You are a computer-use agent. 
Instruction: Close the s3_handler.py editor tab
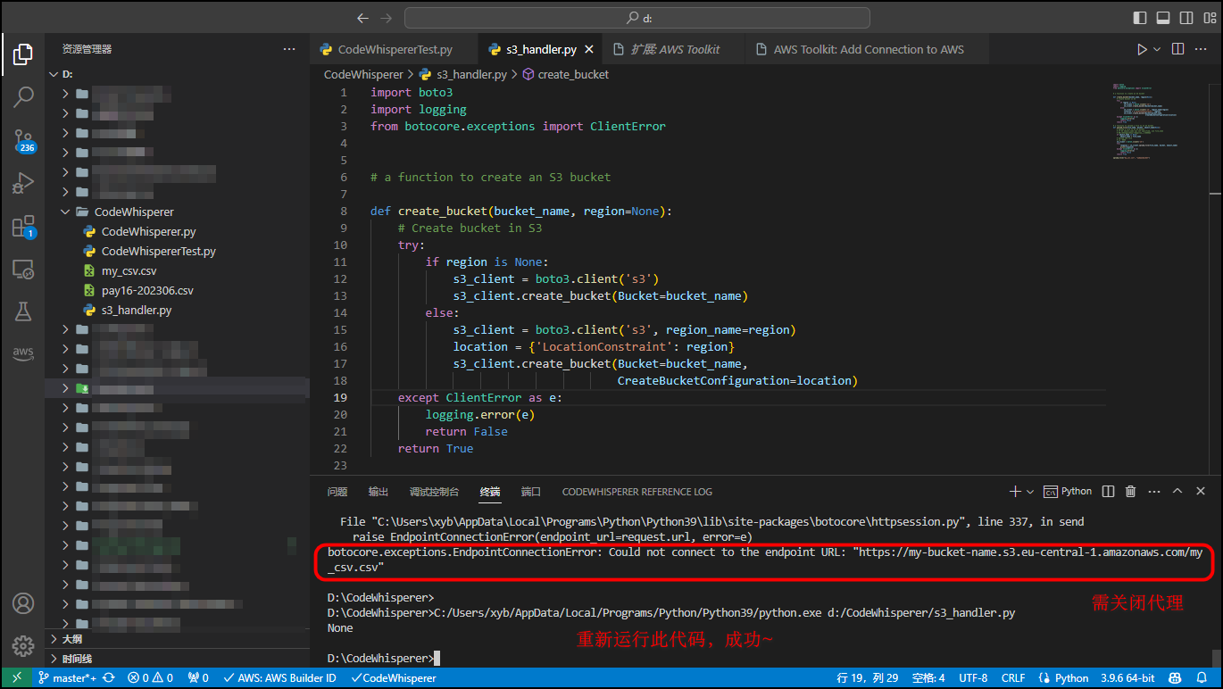(x=591, y=49)
